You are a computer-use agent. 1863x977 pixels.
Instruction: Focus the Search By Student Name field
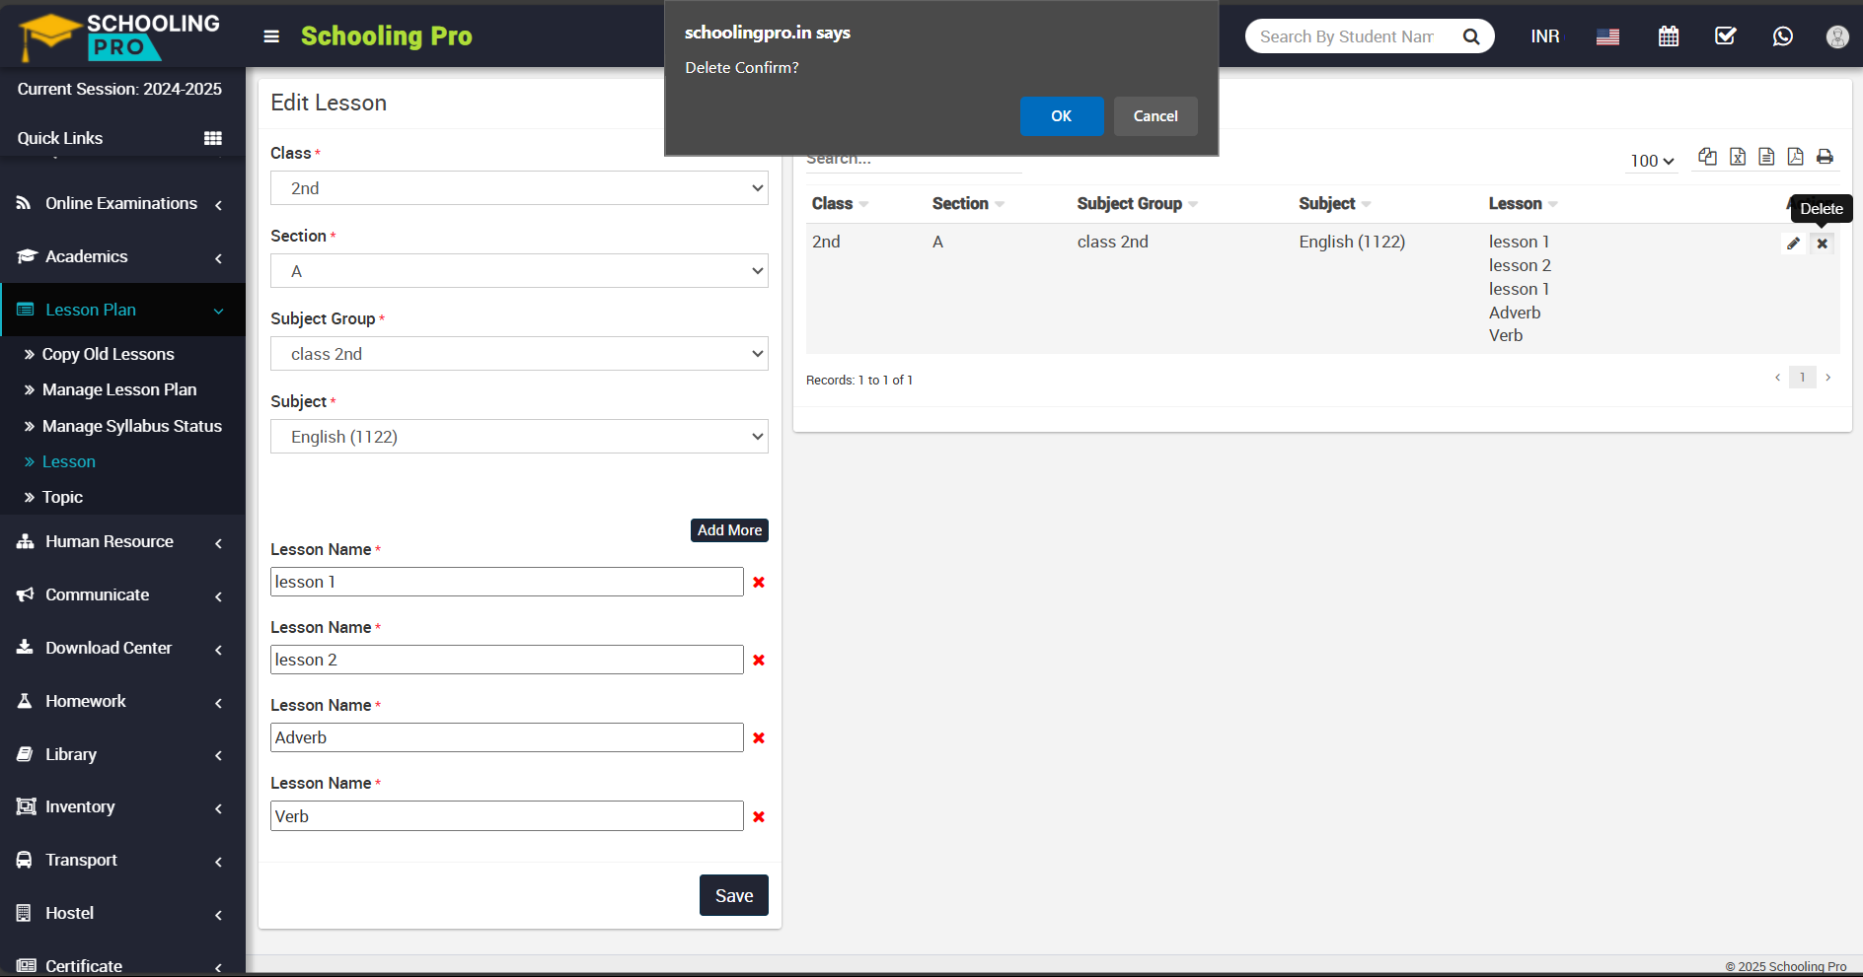(1348, 36)
